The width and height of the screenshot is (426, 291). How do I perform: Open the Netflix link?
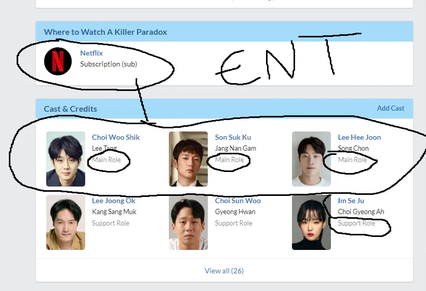pos(91,53)
